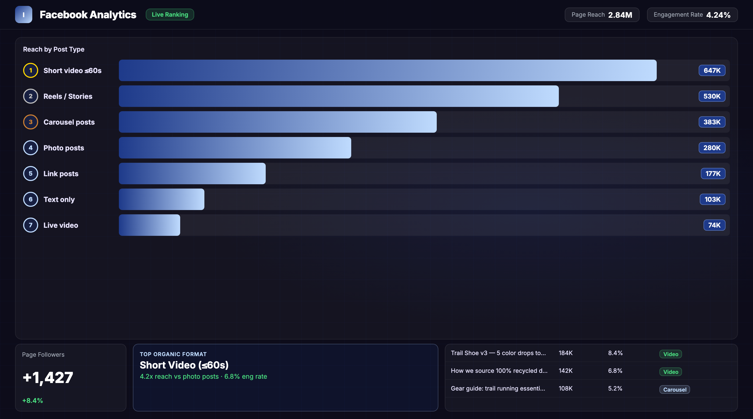Select the Carousel posts label
This screenshot has height=419, width=753.
[69, 122]
